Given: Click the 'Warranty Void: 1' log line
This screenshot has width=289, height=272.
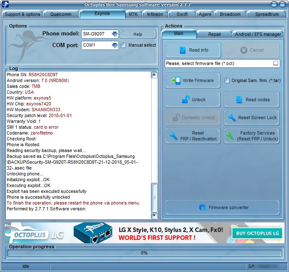Looking at the screenshot, I should (24, 121).
